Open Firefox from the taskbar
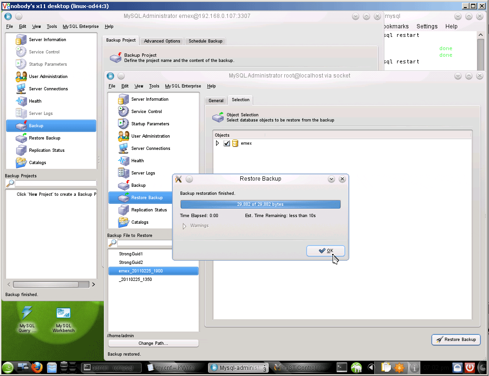The image size is (489, 376). [x=37, y=367]
